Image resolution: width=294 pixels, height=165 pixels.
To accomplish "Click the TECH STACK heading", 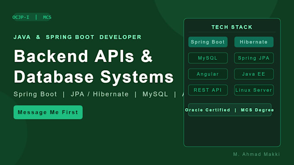I will (x=232, y=27).
